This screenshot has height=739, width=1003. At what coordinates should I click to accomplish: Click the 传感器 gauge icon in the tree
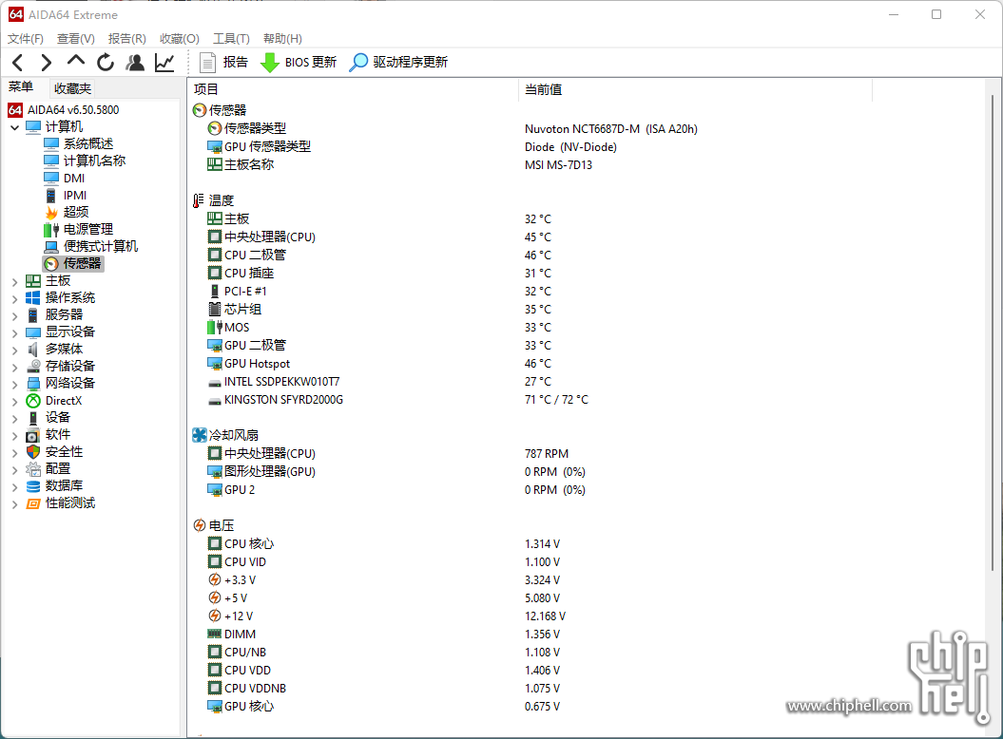[51, 263]
